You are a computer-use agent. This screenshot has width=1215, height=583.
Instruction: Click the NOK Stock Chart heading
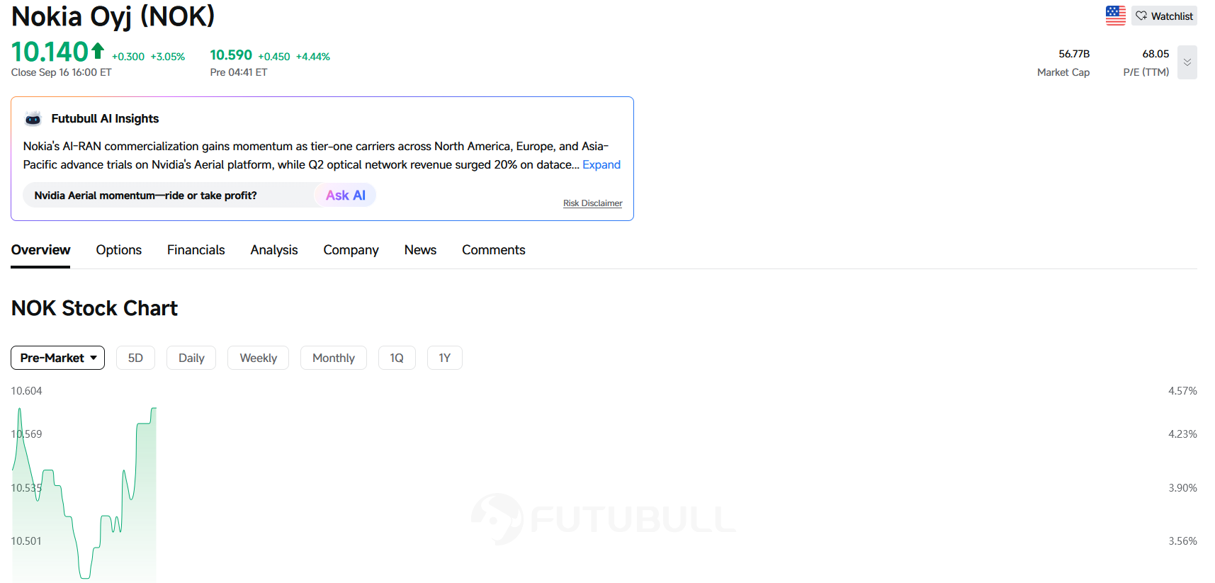coord(94,308)
